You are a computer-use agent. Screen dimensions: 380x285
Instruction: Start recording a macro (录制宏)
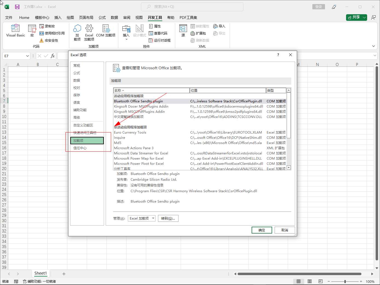click(47, 26)
